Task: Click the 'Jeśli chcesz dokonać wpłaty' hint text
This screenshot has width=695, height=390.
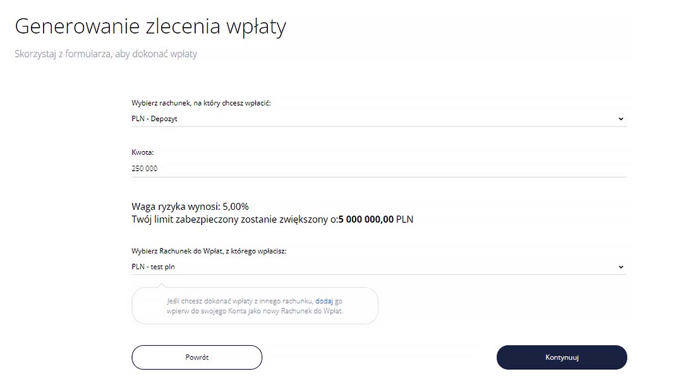Action: click(x=240, y=302)
